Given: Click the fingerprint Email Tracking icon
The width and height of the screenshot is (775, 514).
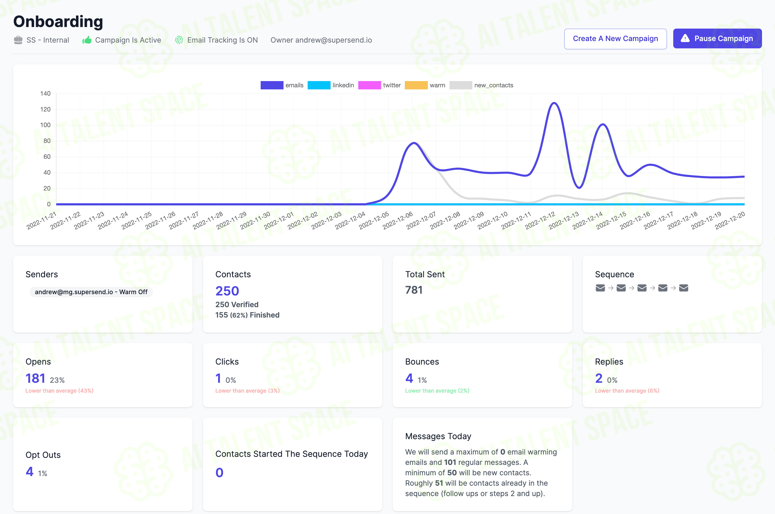Looking at the screenshot, I should (x=179, y=40).
